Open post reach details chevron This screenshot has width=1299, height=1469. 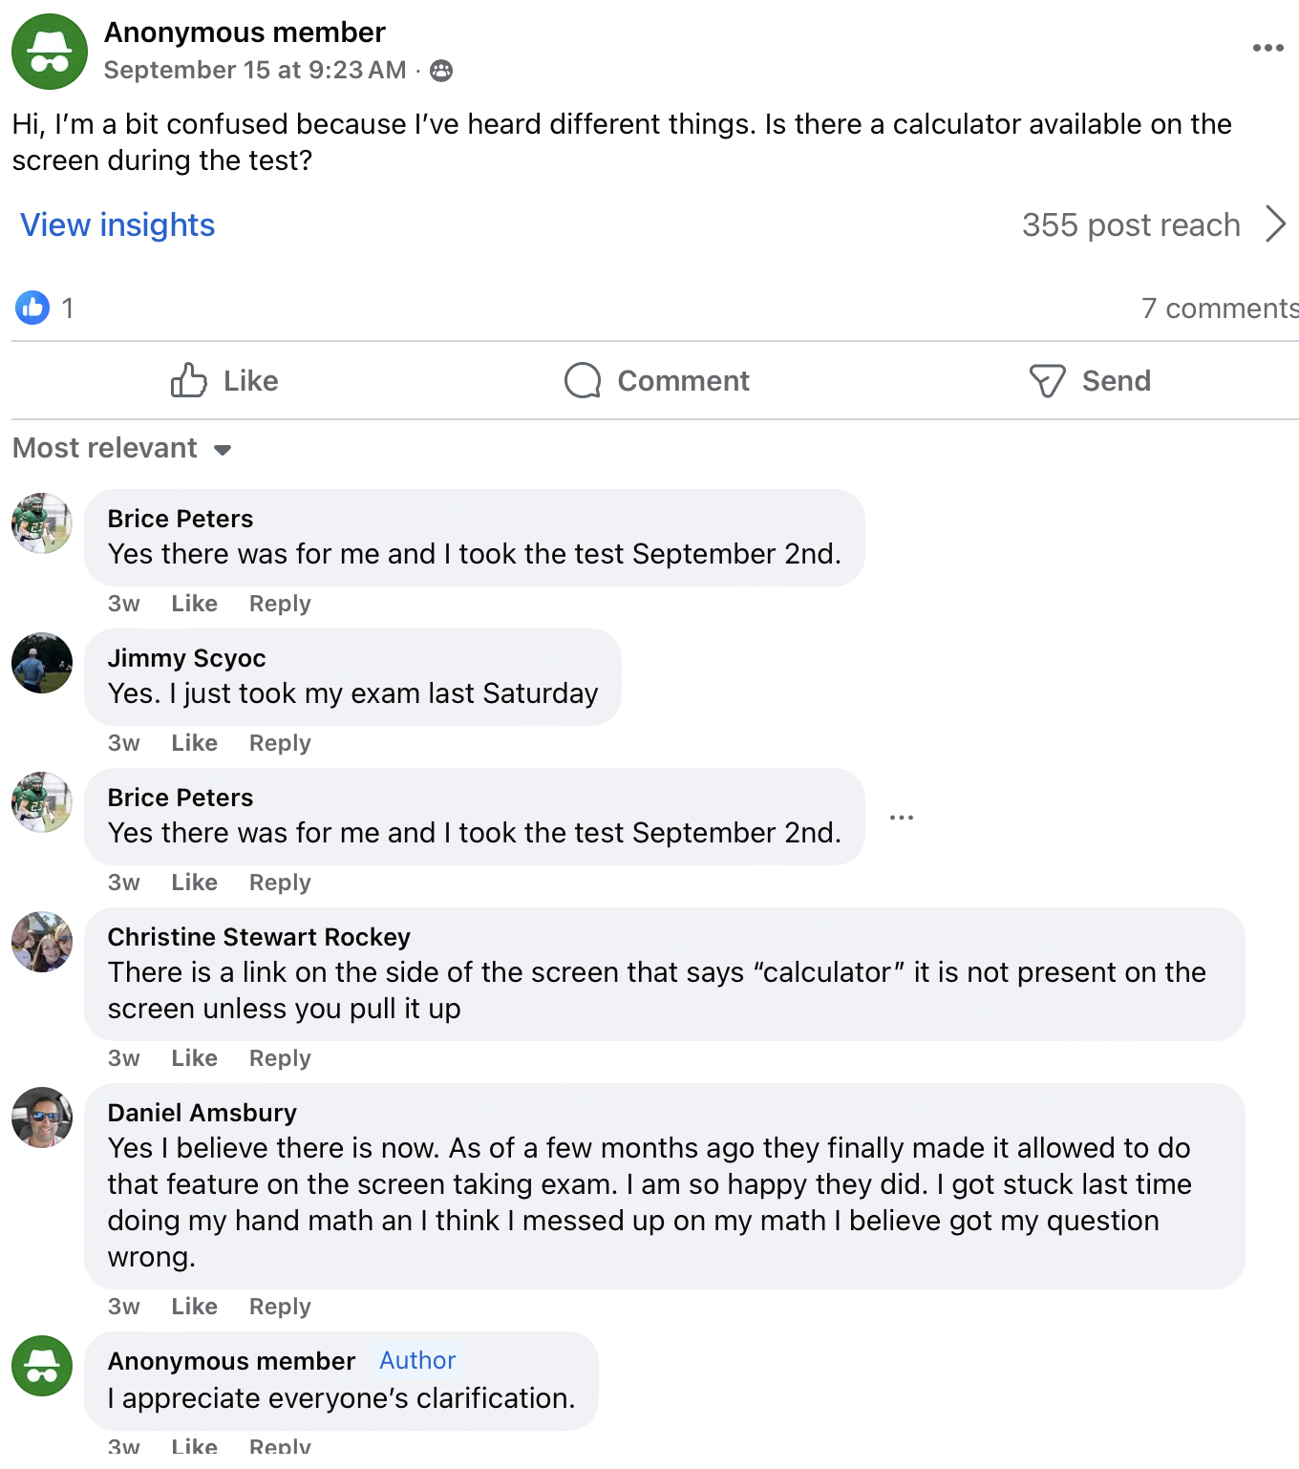(1275, 224)
